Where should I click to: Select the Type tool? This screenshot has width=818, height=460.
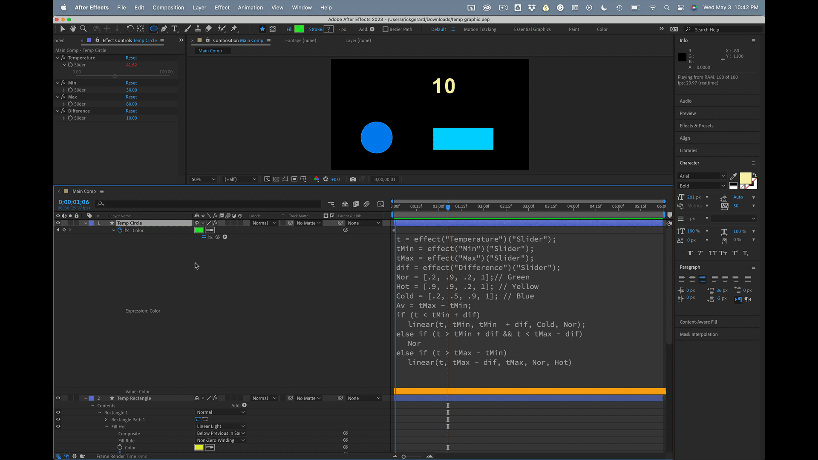174,29
